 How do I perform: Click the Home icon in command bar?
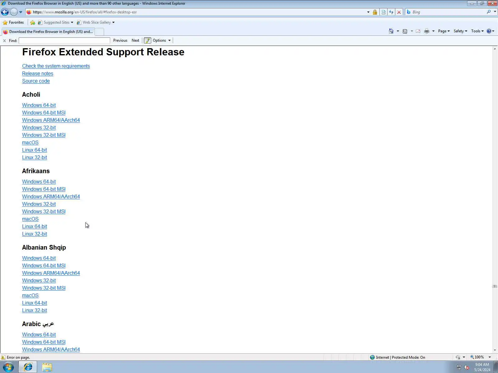pos(391,31)
